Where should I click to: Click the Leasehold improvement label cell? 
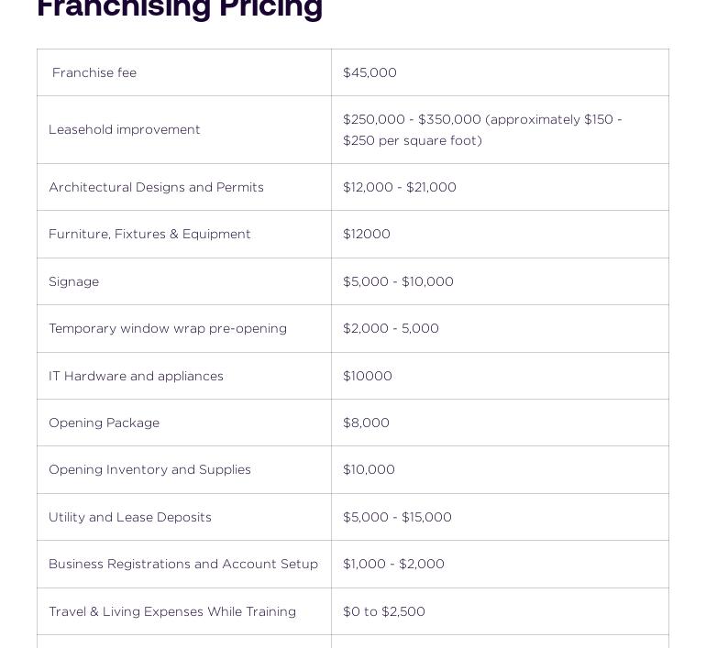tap(125, 129)
